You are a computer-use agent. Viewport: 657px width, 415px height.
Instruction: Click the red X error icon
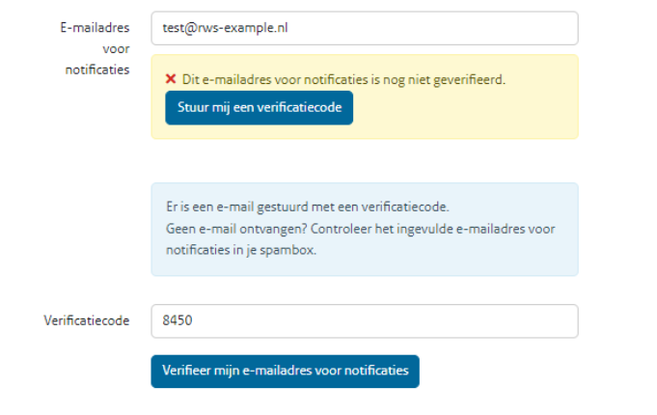pos(170,79)
